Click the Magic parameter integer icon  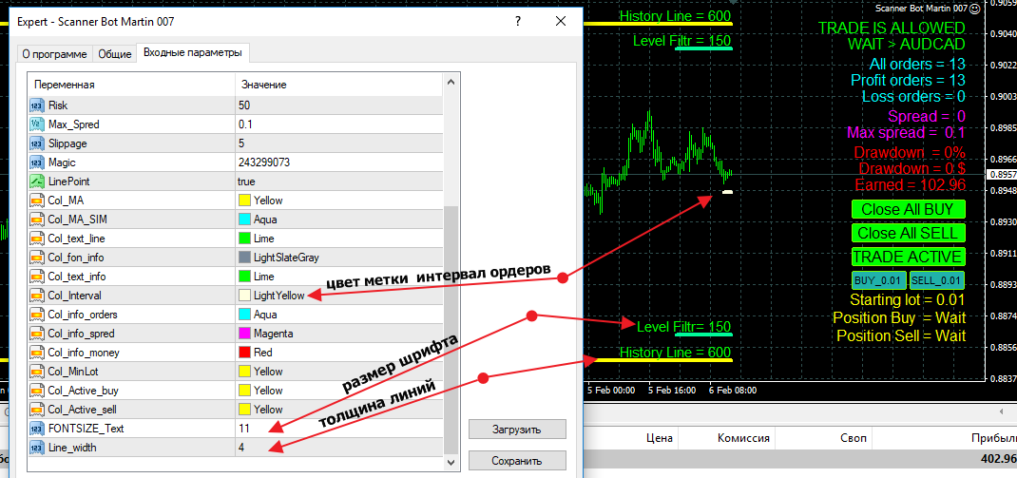[37, 163]
